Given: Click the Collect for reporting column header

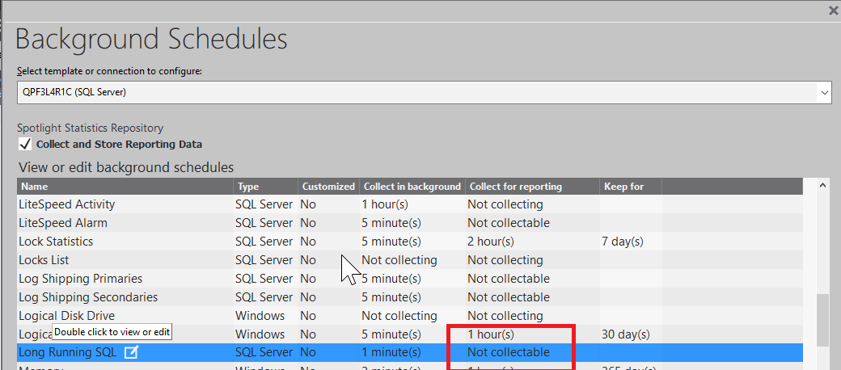Looking at the screenshot, I should [x=515, y=187].
